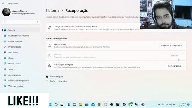Launch Google Chrome from the taskbar

coord(99,104)
